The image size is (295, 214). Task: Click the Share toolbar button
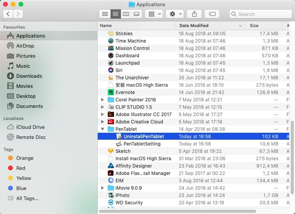pos(194,14)
